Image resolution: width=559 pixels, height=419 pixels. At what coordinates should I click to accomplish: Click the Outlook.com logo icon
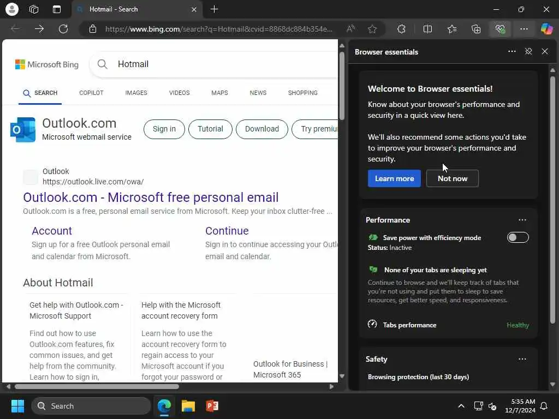[x=23, y=130]
